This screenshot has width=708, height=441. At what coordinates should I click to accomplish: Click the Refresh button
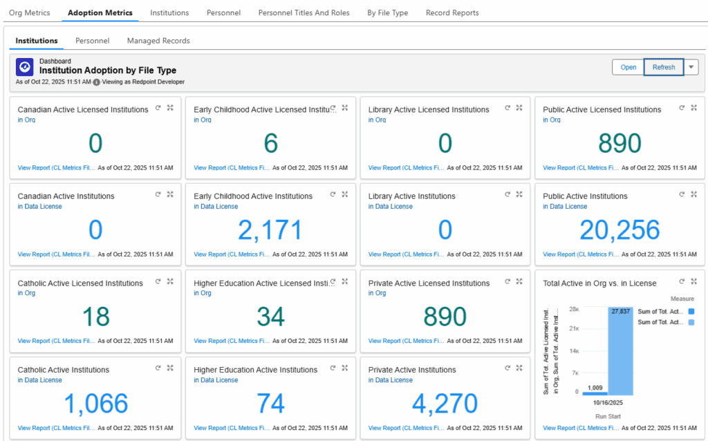coord(663,67)
